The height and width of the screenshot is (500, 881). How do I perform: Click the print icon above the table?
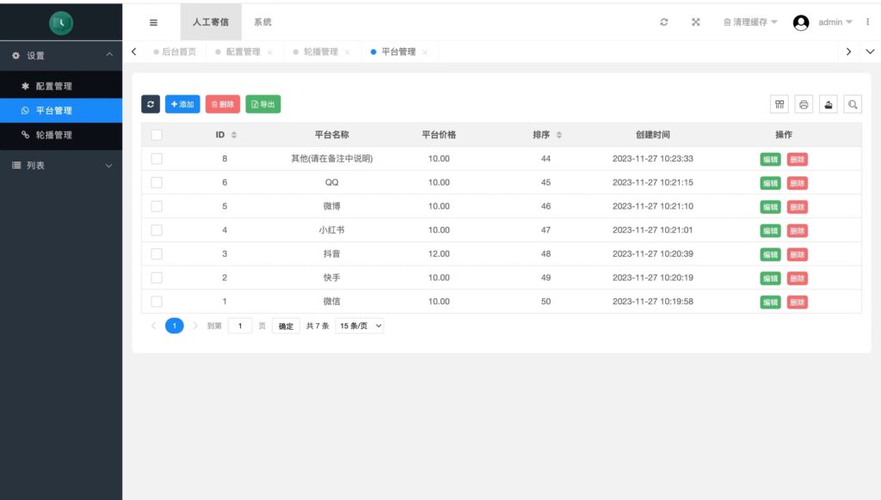(x=803, y=103)
